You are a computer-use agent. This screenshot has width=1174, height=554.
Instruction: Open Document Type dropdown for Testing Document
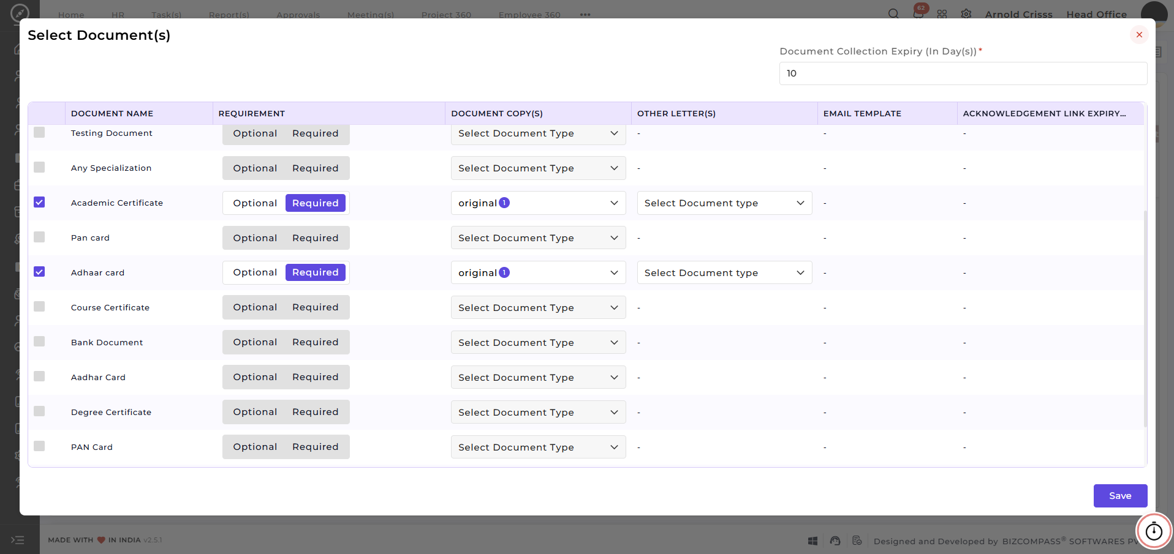tap(538, 133)
